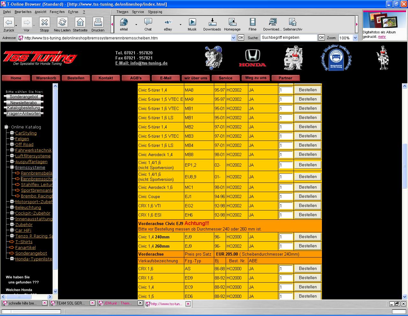Collapse the Bremssysteme tree node
The height and width of the screenshot is (316, 408).
point(12,167)
